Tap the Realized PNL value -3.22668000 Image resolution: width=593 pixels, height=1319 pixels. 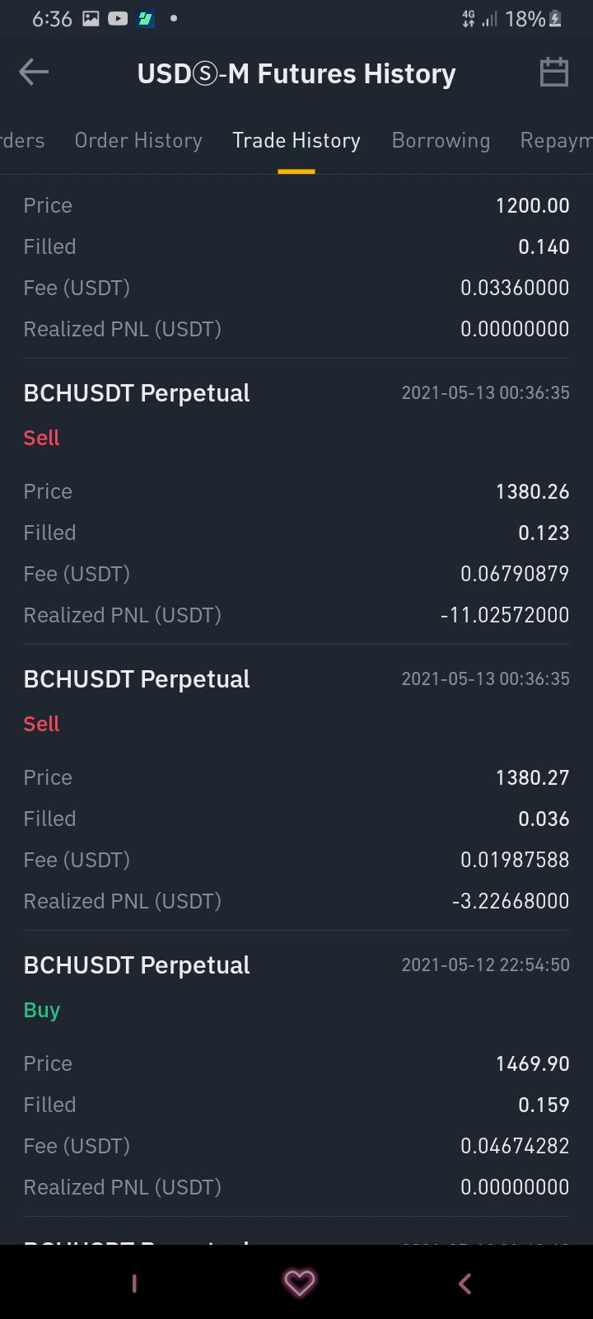point(511,901)
